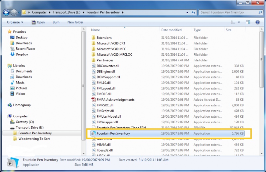Click New folder in toolbar
This screenshot has width=266, height=172.
[75, 22]
